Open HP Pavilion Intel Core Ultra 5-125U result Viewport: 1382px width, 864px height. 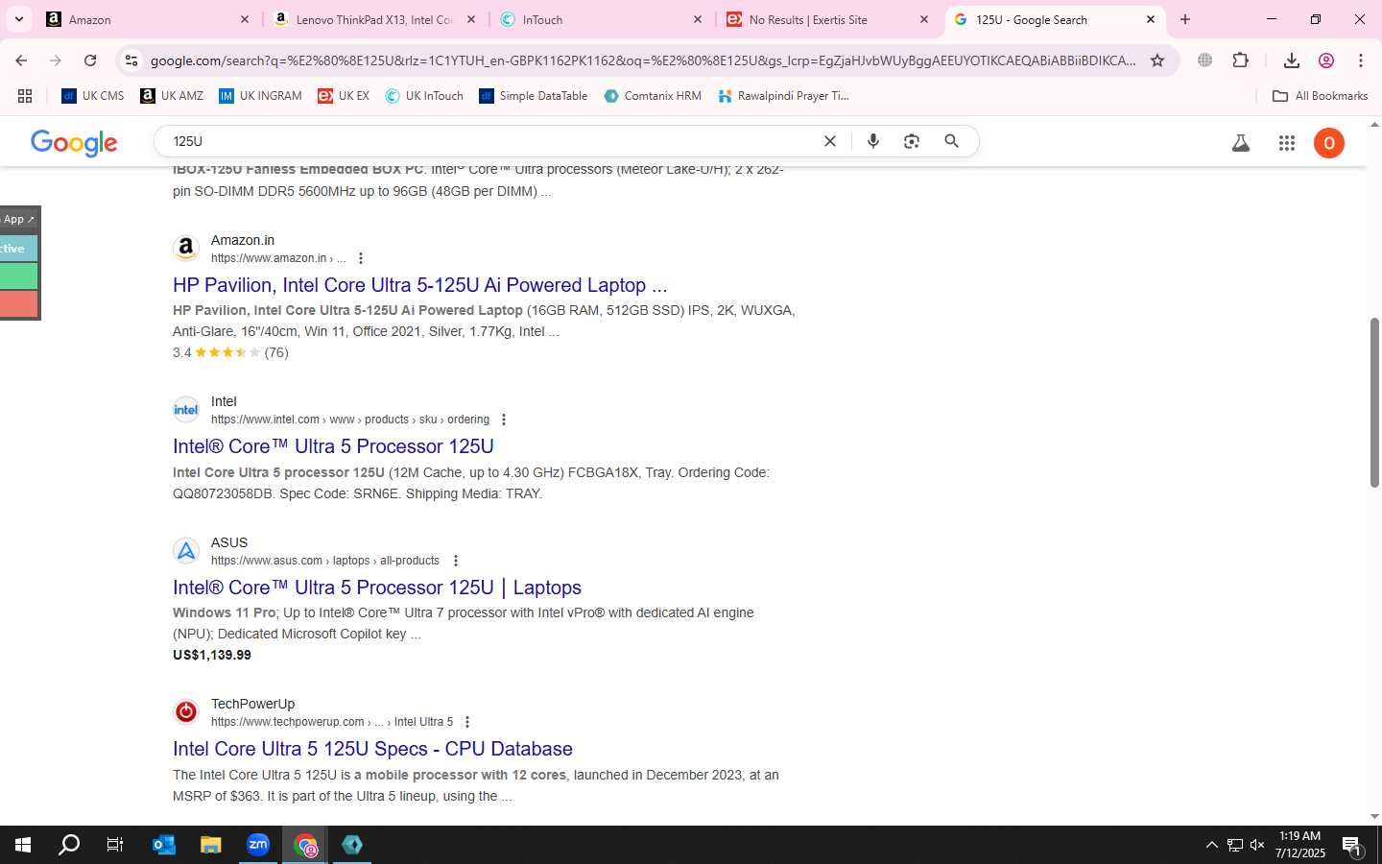point(419,285)
